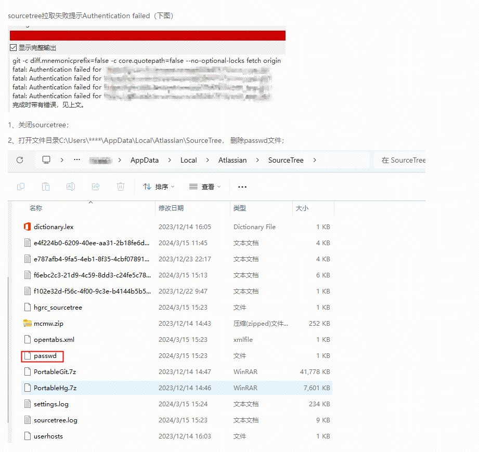Click the hgrc_sourcetree file icon

click(28, 308)
